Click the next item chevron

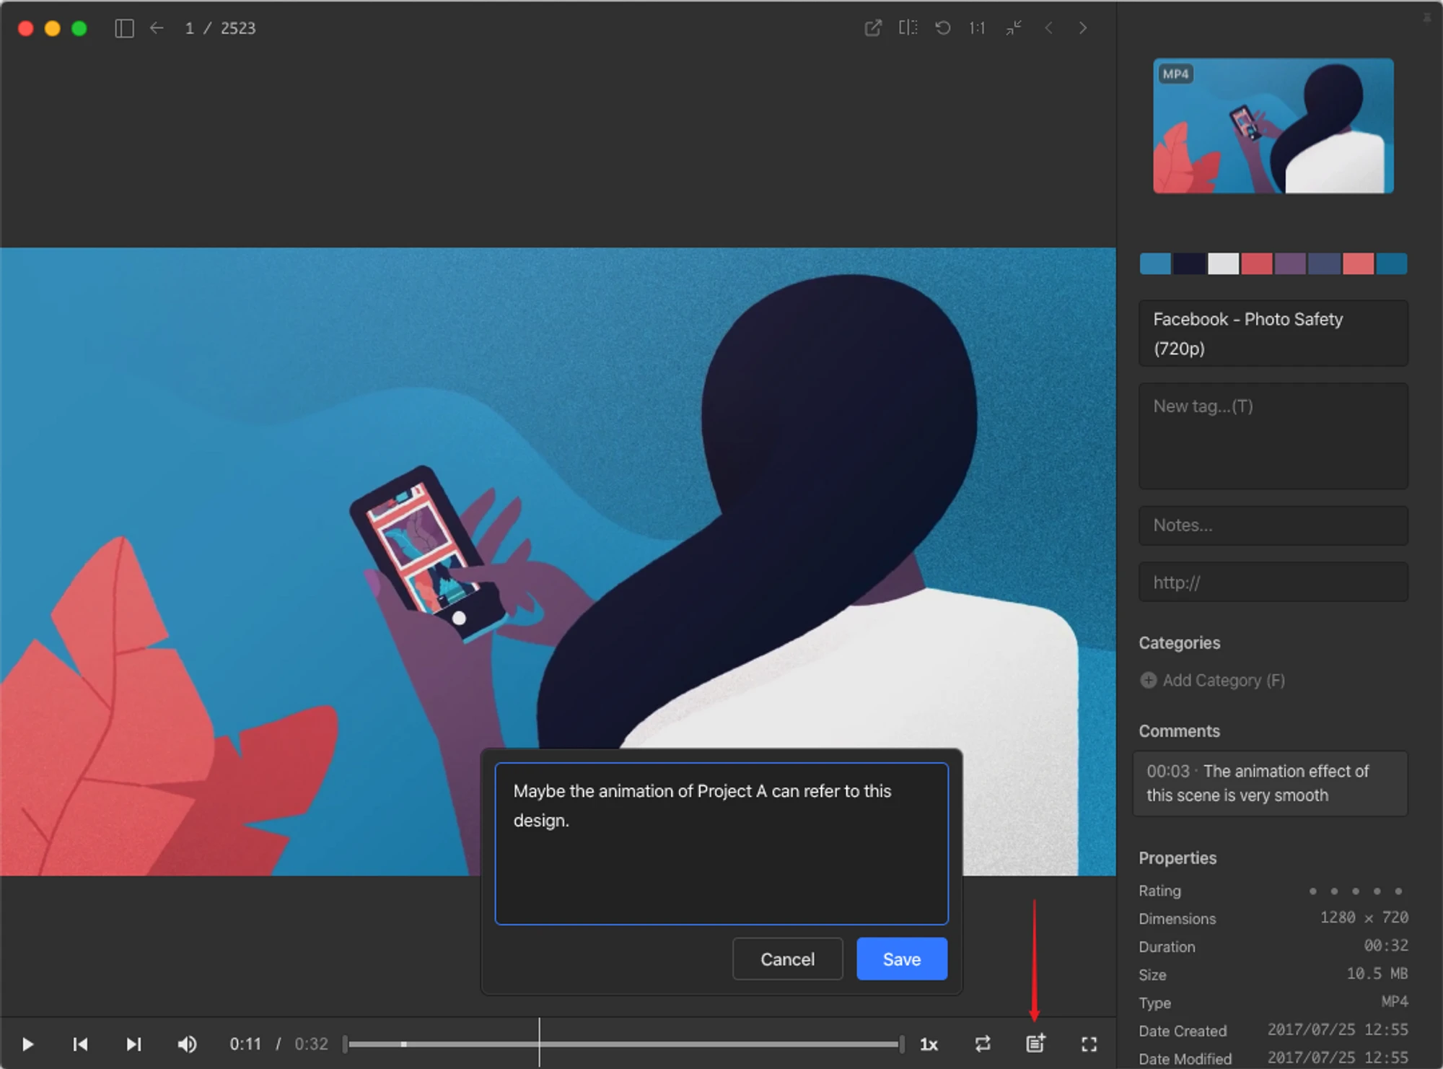tap(1083, 29)
